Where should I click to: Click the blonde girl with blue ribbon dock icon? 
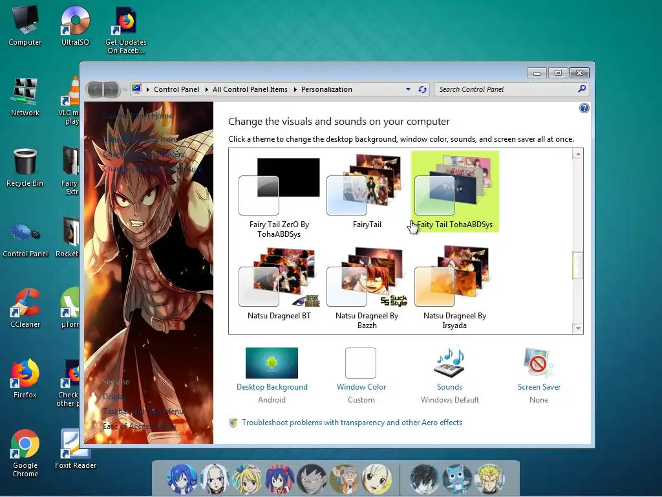(x=246, y=479)
